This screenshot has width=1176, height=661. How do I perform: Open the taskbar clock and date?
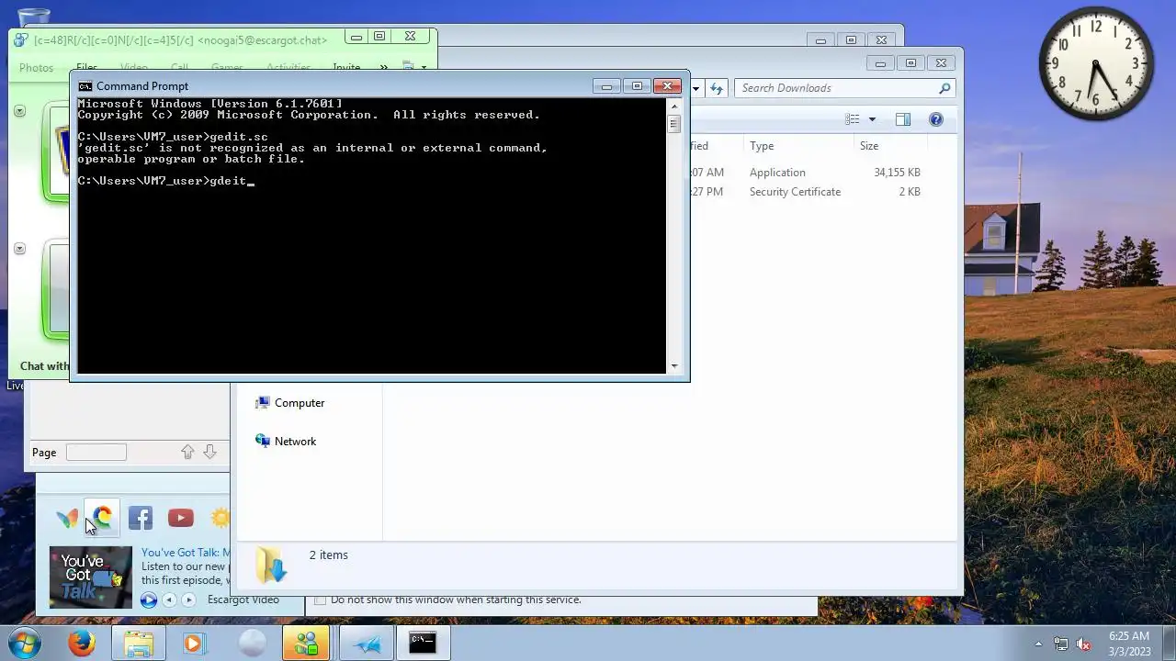tap(1129, 643)
